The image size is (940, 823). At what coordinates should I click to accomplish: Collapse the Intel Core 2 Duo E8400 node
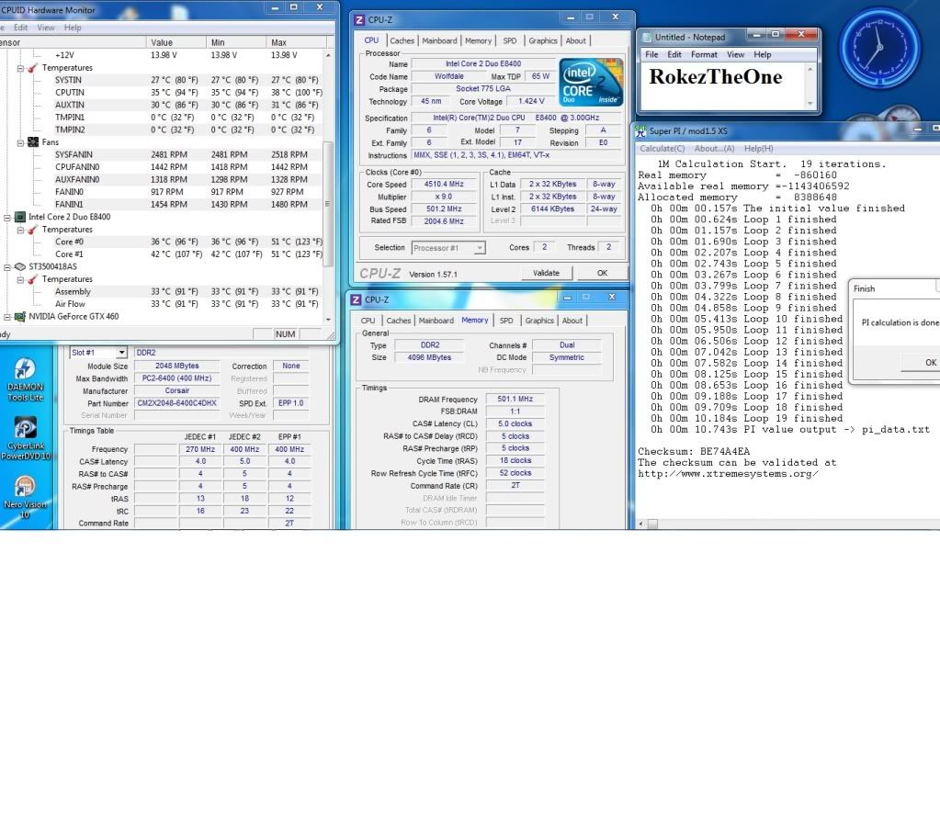(7, 218)
